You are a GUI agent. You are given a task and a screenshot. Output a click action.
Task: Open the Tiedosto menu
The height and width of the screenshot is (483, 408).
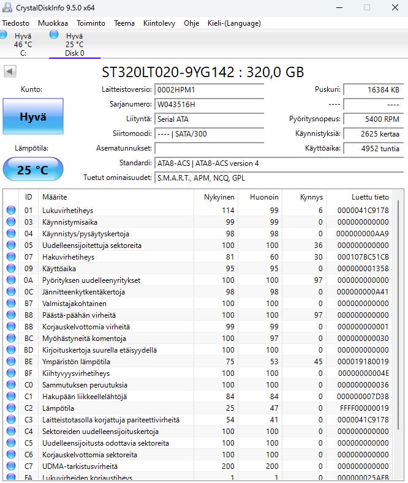click(16, 23)
